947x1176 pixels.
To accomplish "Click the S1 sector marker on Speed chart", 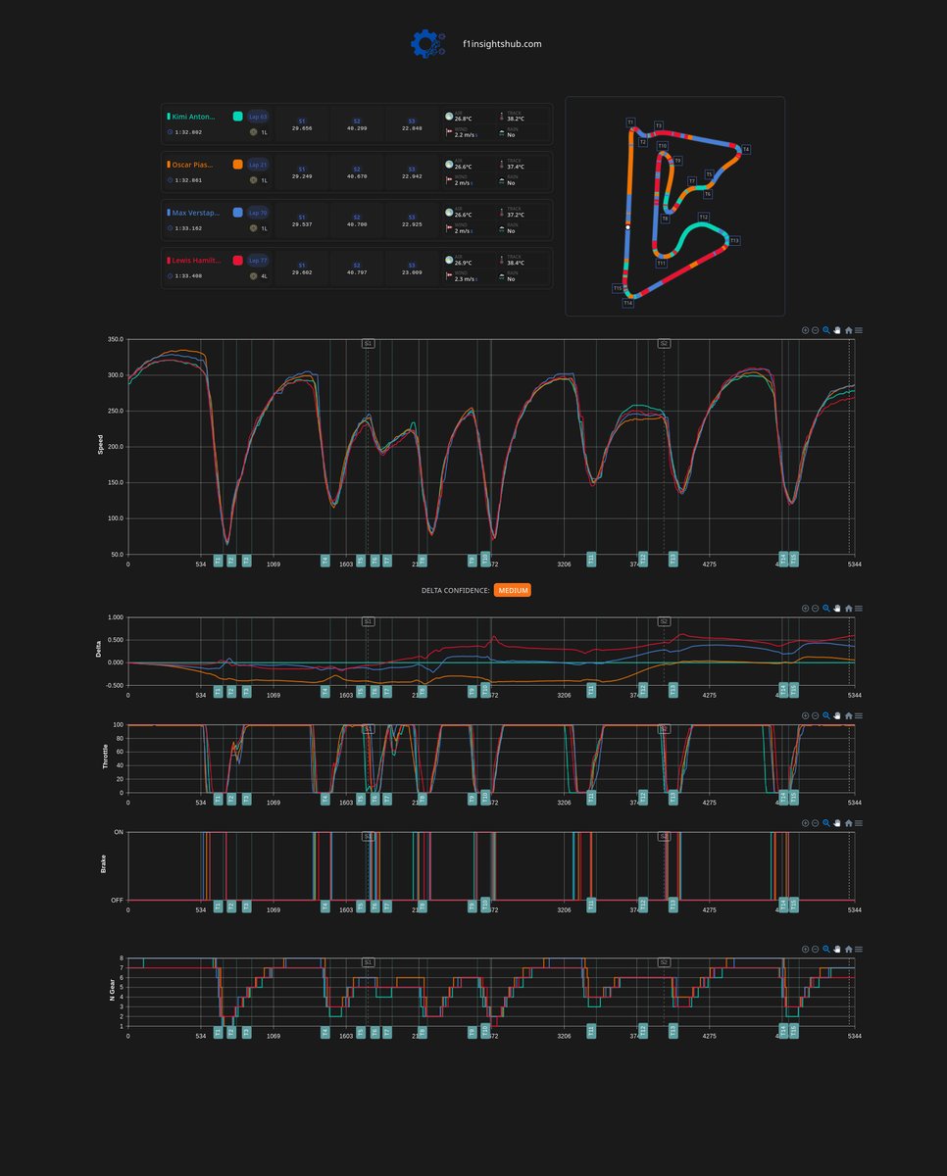I will (x=368, y=344).
